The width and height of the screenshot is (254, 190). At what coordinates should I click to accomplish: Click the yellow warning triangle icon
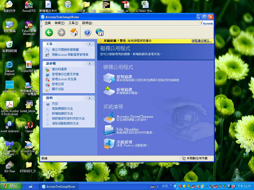pyautogui.click(x=100, y=41)
